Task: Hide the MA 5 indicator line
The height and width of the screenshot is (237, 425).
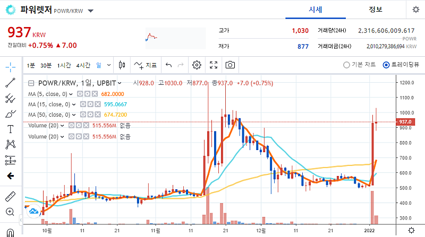Action: pyautogui.click(x=80, y=94)
